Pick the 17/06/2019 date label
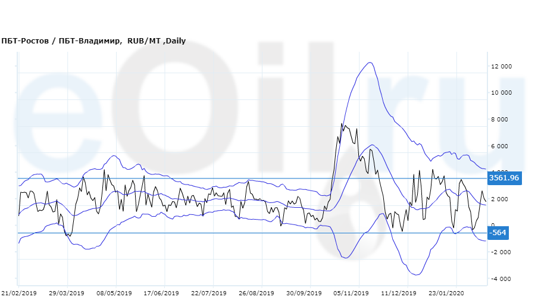The width and height of the screenshot is (541, 303). tap(161, 293)
